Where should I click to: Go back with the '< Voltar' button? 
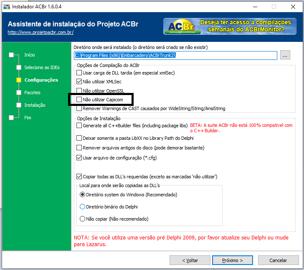point(190,260)
